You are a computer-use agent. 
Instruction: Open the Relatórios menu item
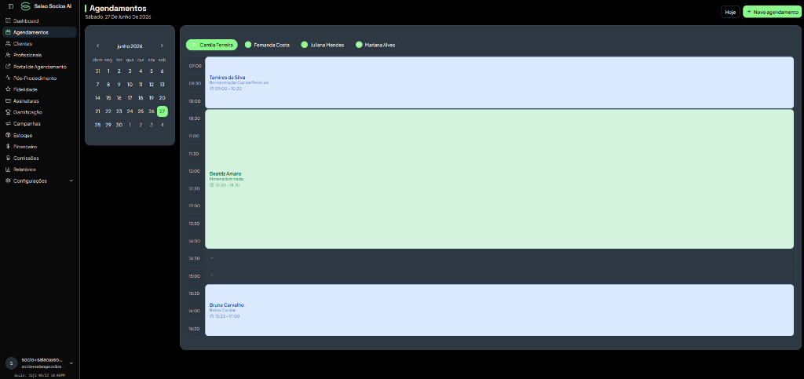coord(39,169)
